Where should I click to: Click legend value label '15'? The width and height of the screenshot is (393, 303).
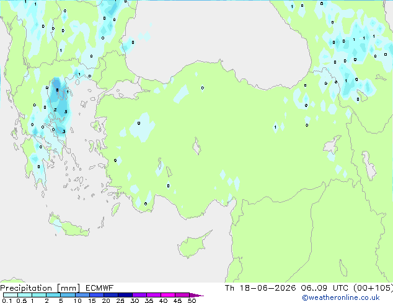click(x=92, y=301)
